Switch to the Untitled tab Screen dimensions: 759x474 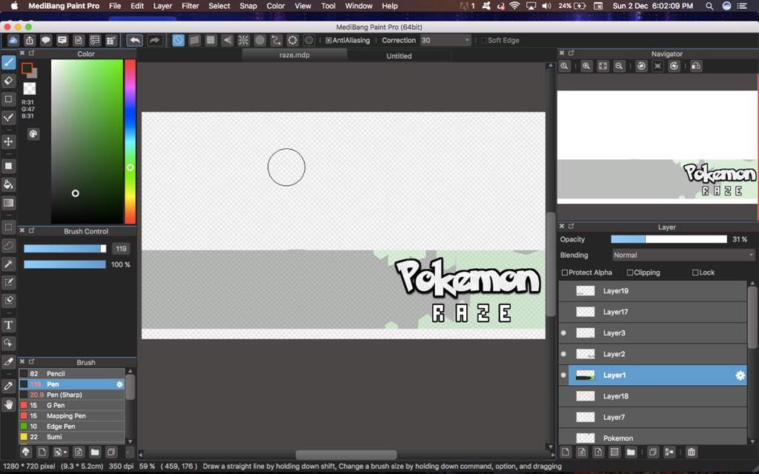click(x=399, y=56)
